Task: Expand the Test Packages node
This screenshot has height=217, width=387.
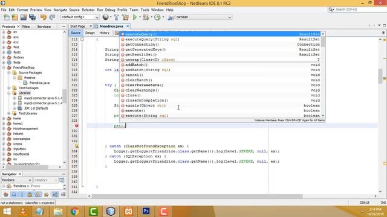Action: tap(9, 88)
